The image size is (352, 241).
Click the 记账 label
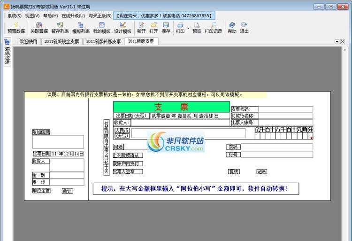click(261, 171)
